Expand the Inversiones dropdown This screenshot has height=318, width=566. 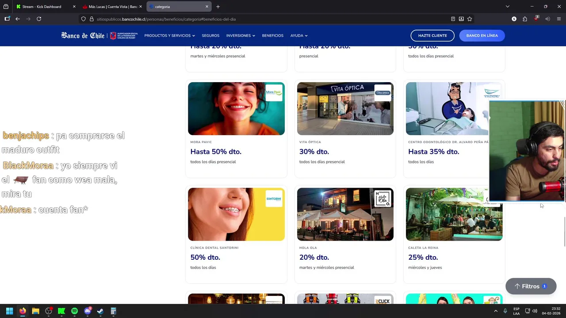click(x=241, y=35)
